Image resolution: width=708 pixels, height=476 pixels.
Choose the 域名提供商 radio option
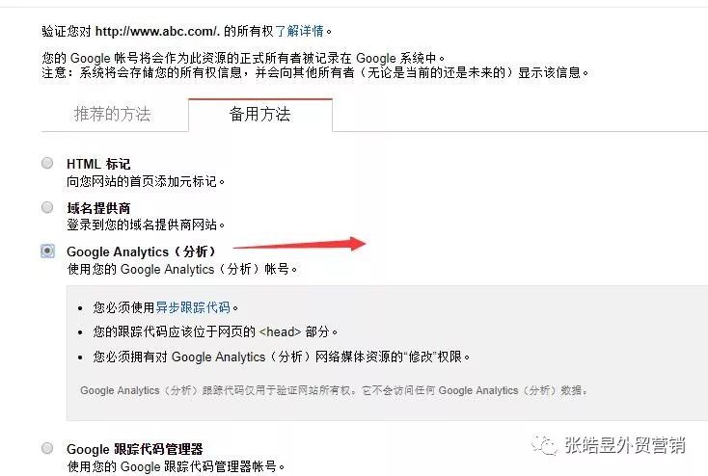(47, 207)
